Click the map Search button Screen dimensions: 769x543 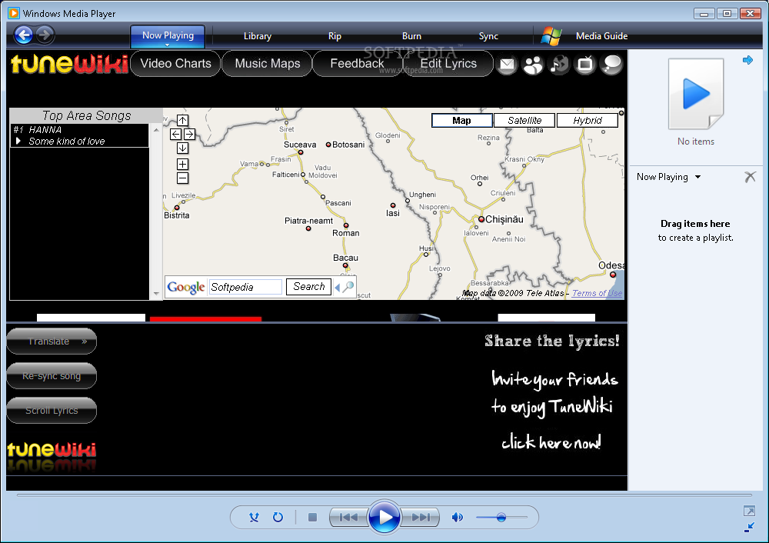tap(309, 287)
